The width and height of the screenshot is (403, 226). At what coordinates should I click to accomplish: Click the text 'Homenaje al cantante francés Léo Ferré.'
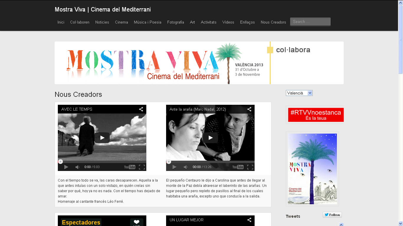(x=91, y=202)
